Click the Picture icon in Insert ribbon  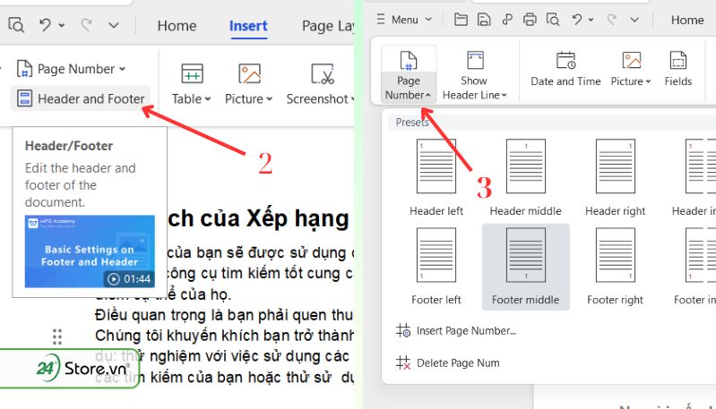249,73
